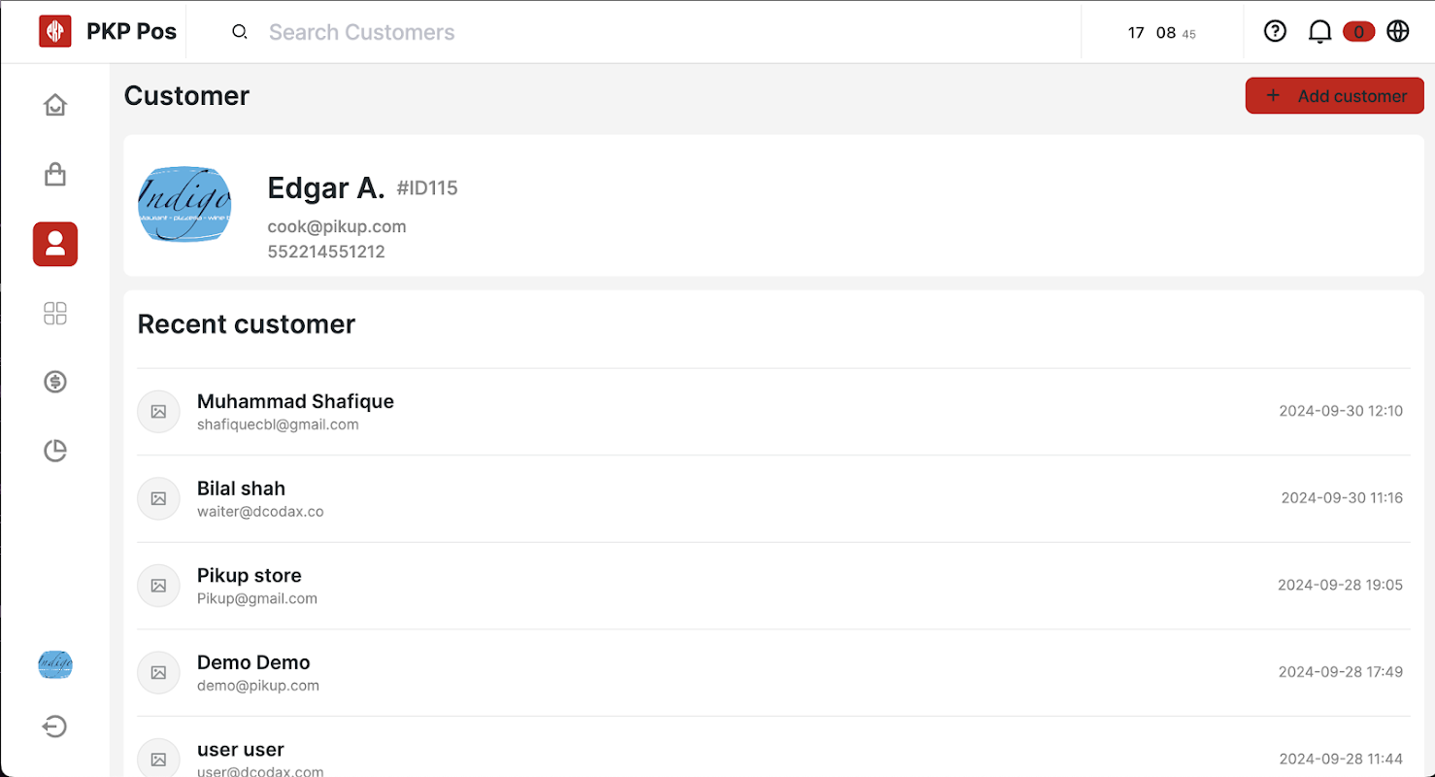The height and width of the screenshot is (777, 1435).
Task: Open the dollar coin sidebar icon
Action: tap(55, 382)
